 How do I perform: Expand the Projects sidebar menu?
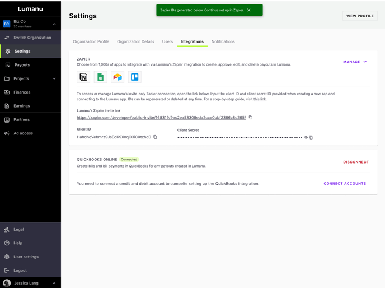(54, 79)
